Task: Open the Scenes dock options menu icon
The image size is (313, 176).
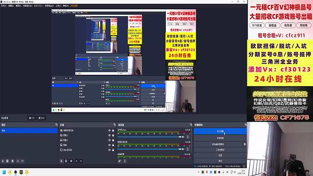Action: [56, 125]
